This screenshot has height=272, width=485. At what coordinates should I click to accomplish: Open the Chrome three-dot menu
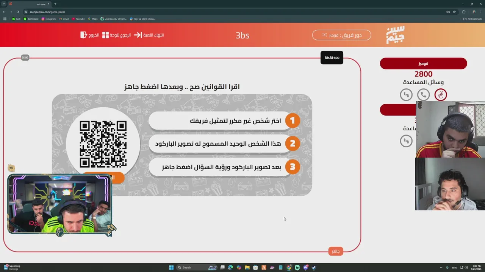pos(480,12)
